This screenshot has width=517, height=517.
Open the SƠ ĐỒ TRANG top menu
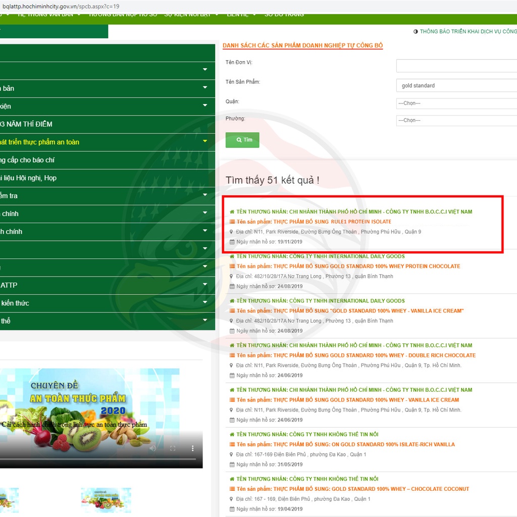(x=284, y=15)
